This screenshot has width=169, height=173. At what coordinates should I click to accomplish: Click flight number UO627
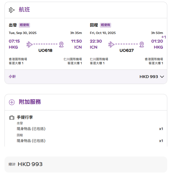click(127, 51)
